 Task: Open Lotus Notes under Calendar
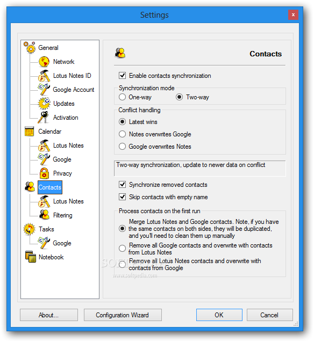click(x=68, y=145)
